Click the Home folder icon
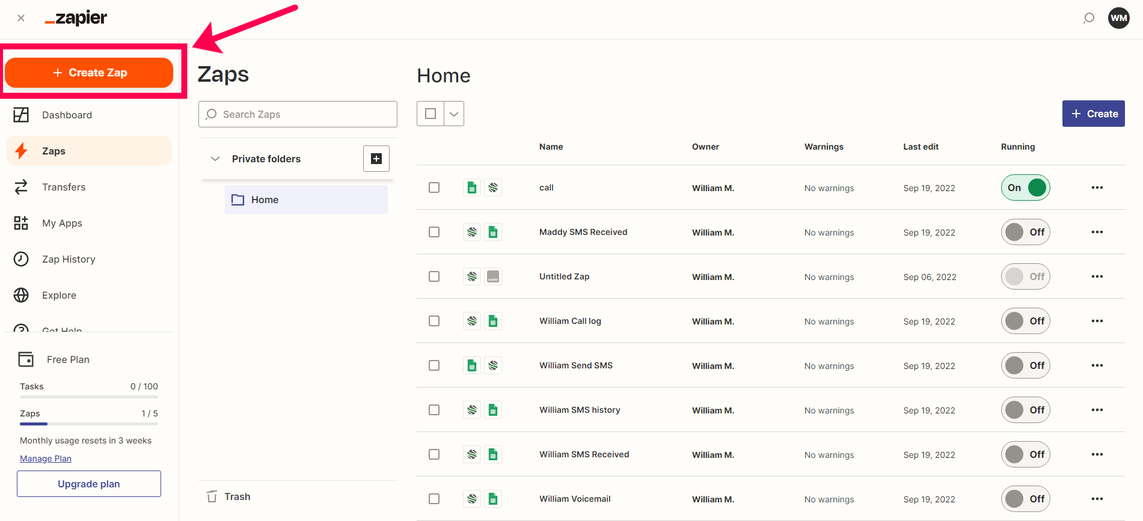Screen dimensions: 1143x521 (x=238, y=200)
